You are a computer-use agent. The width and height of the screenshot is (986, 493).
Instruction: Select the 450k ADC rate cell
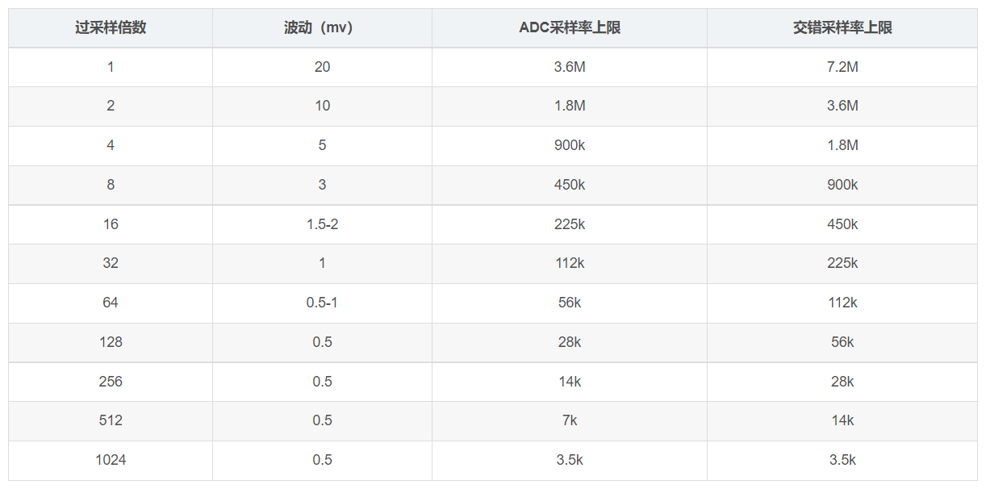[x=570, y=185]
